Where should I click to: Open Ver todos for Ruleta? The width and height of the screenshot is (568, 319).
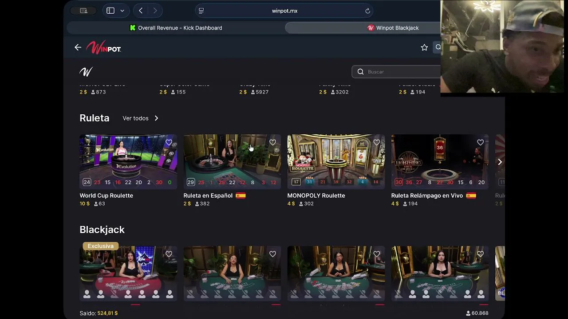(135, 118)
